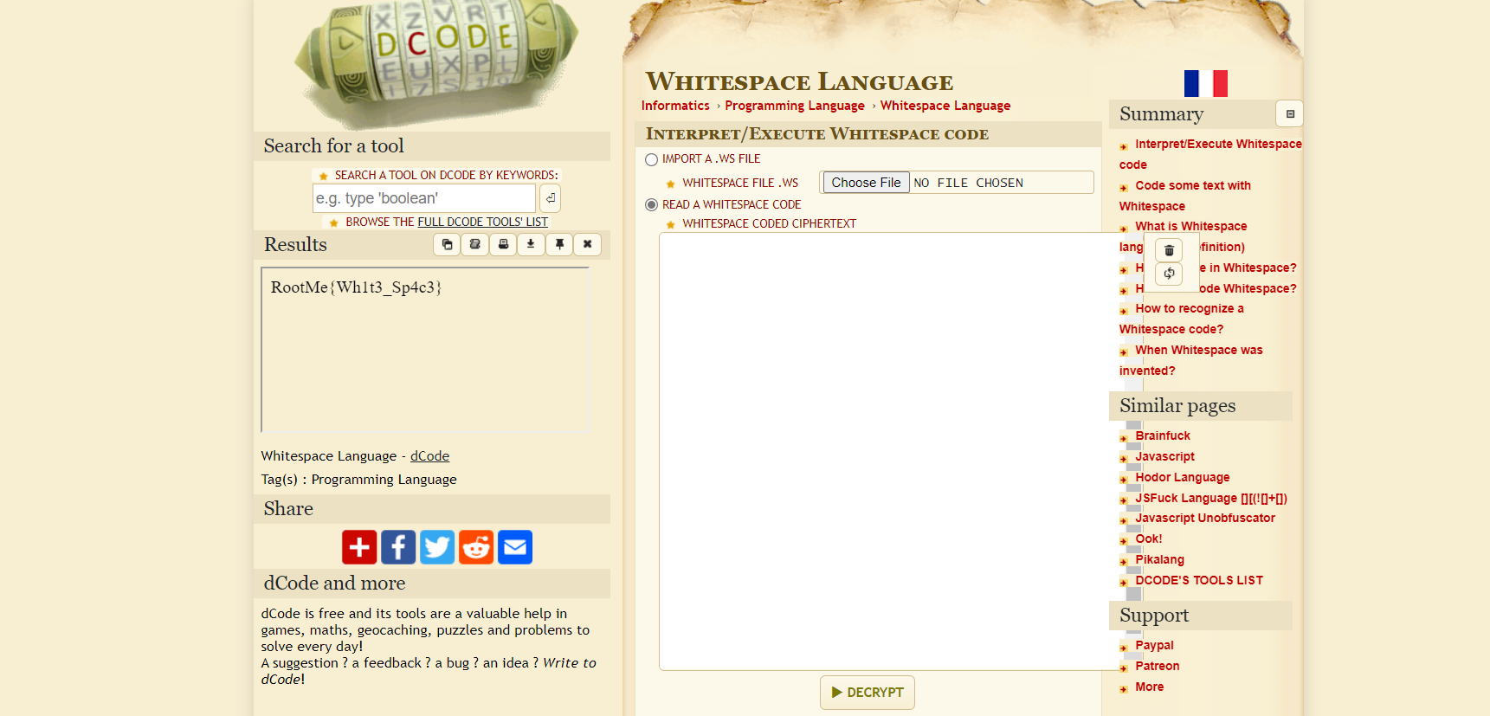1490x716 pixels.
Task: Download results with the arrow icon
Action: click(x=531, y=244)
